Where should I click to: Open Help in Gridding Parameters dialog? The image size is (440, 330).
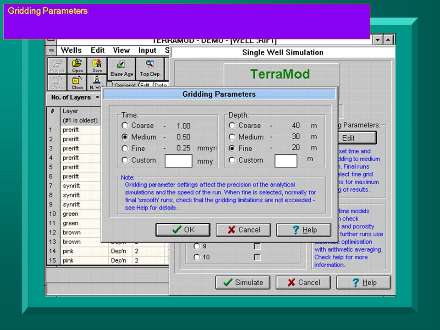[x=303, y=230]
